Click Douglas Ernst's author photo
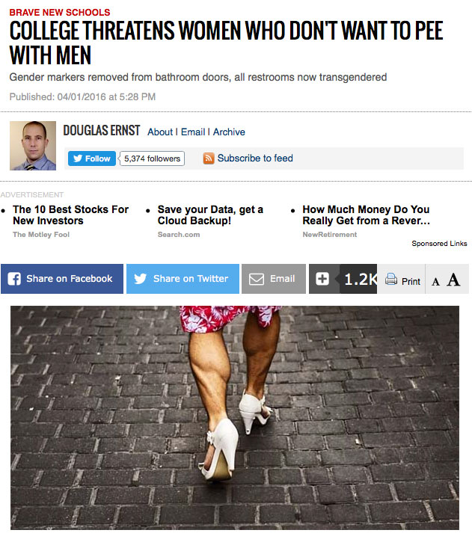472x539 pixels. click(x=33, y=146)
